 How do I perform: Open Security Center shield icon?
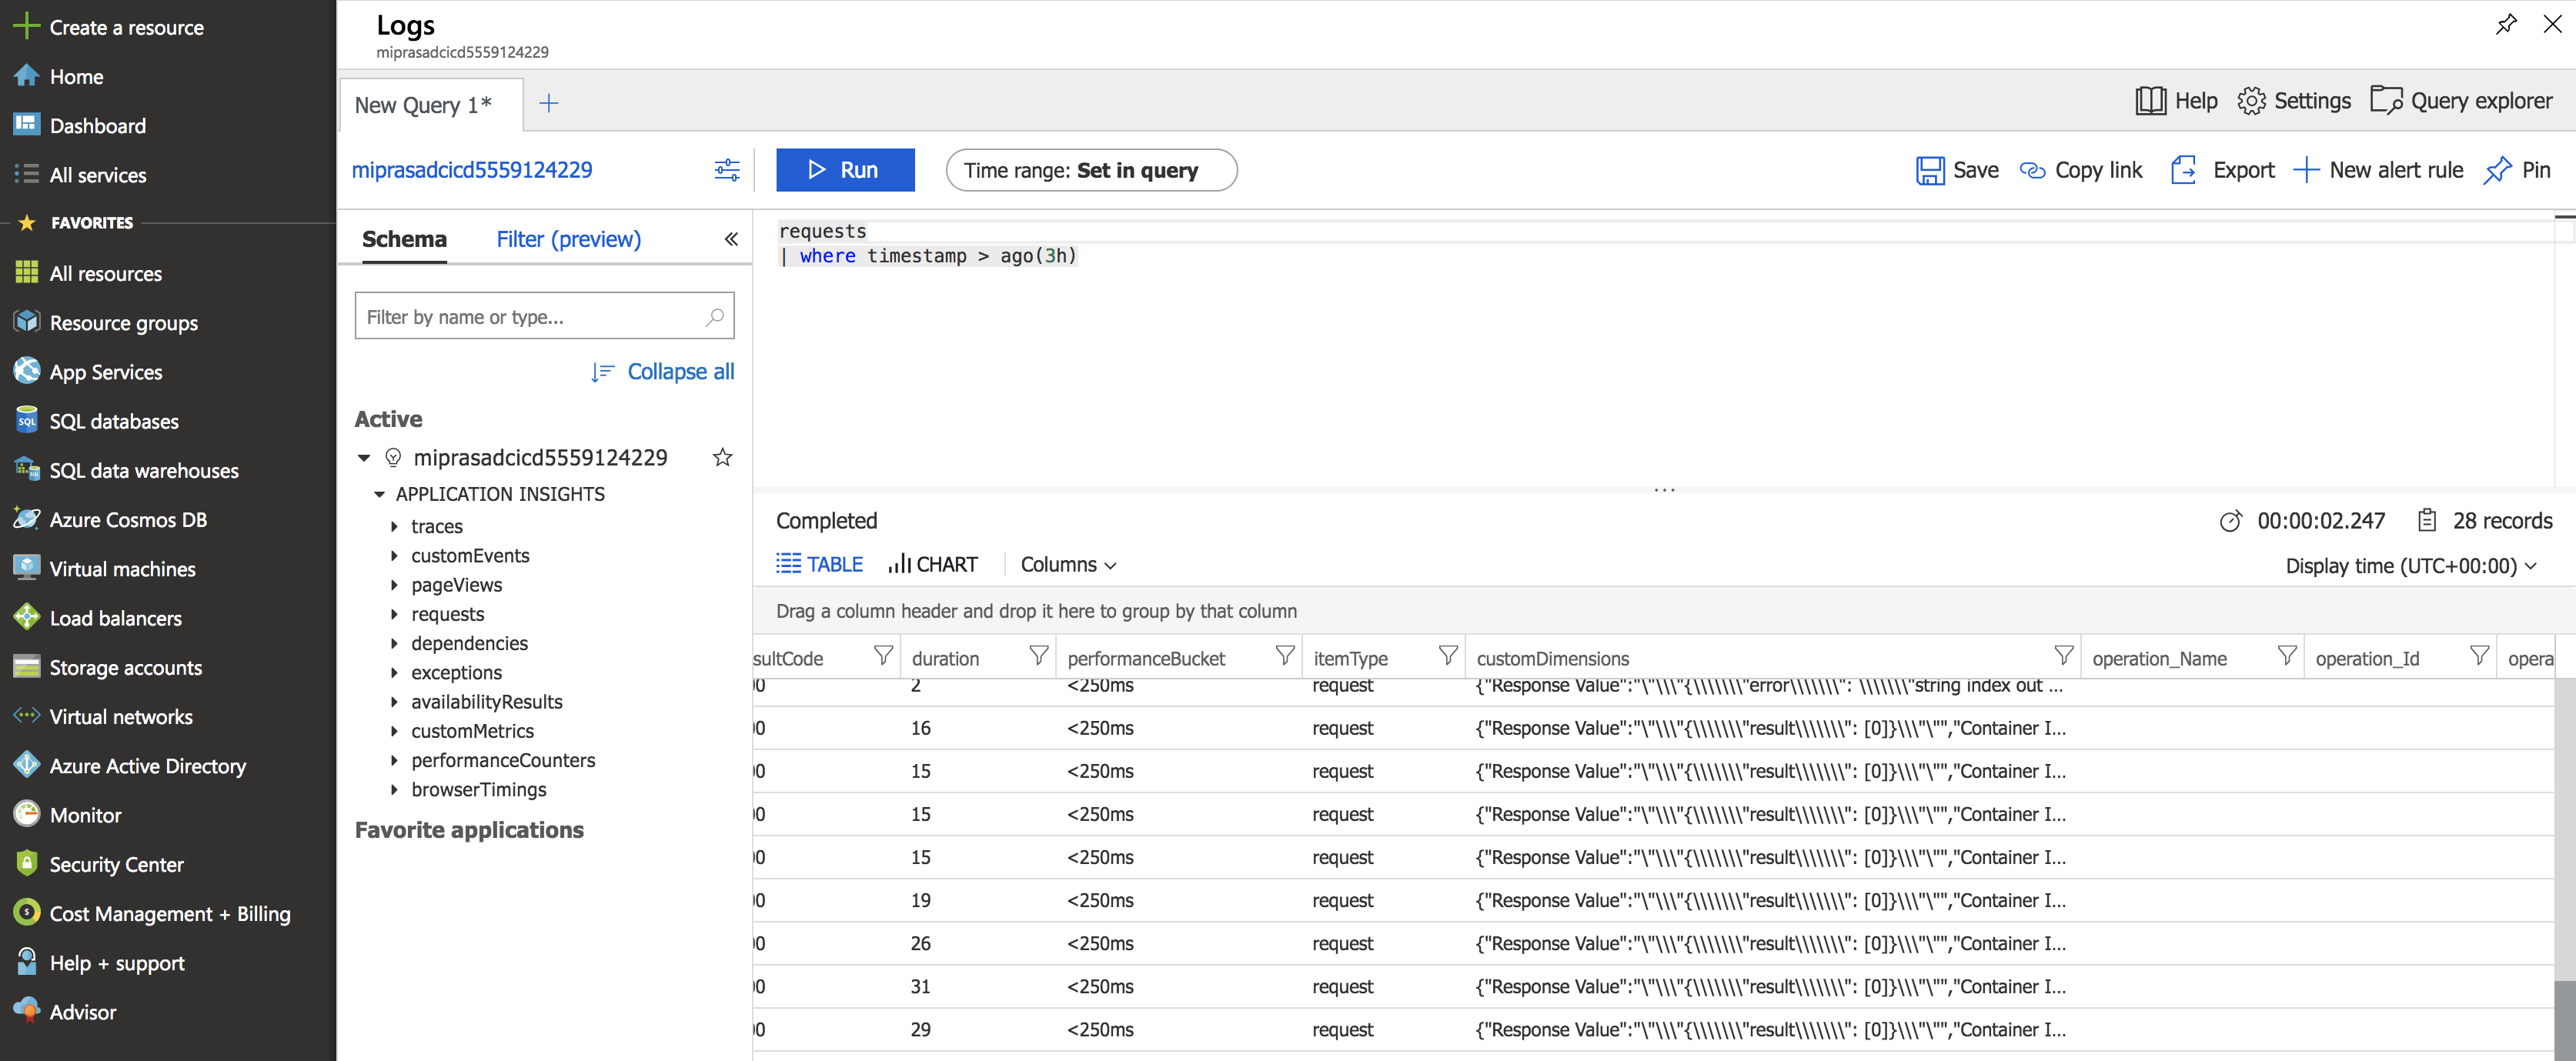[26, 863]
